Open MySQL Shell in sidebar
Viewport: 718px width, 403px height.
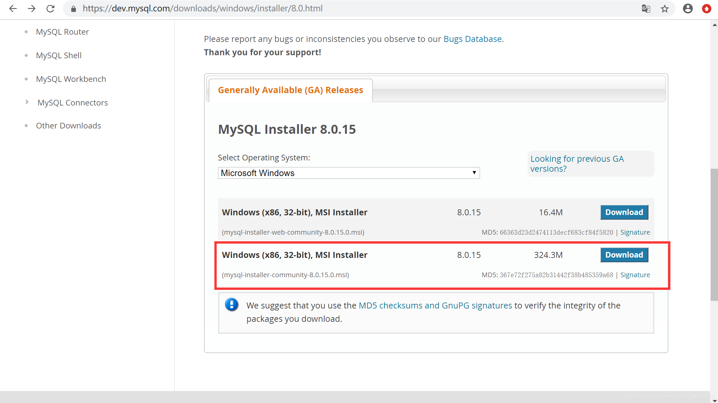click(59, 56)
